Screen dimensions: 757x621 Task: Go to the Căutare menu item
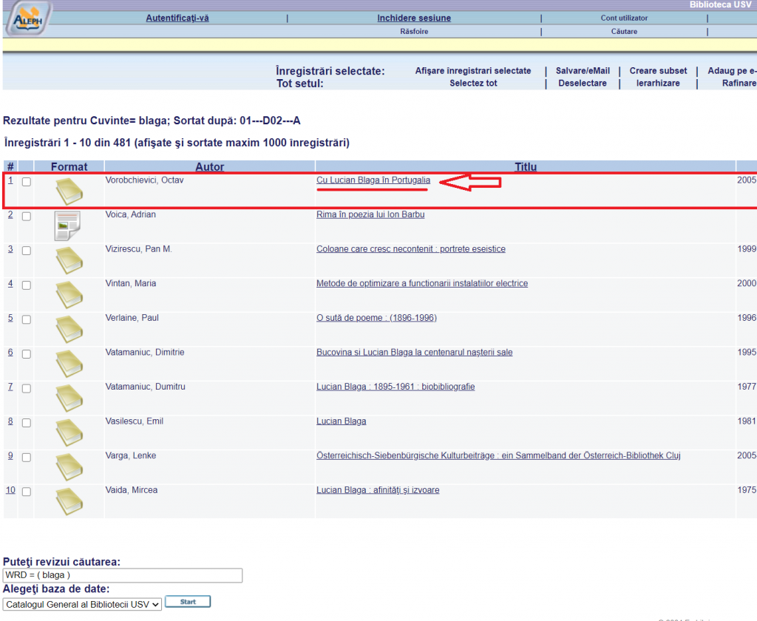[x=624, y=32]
